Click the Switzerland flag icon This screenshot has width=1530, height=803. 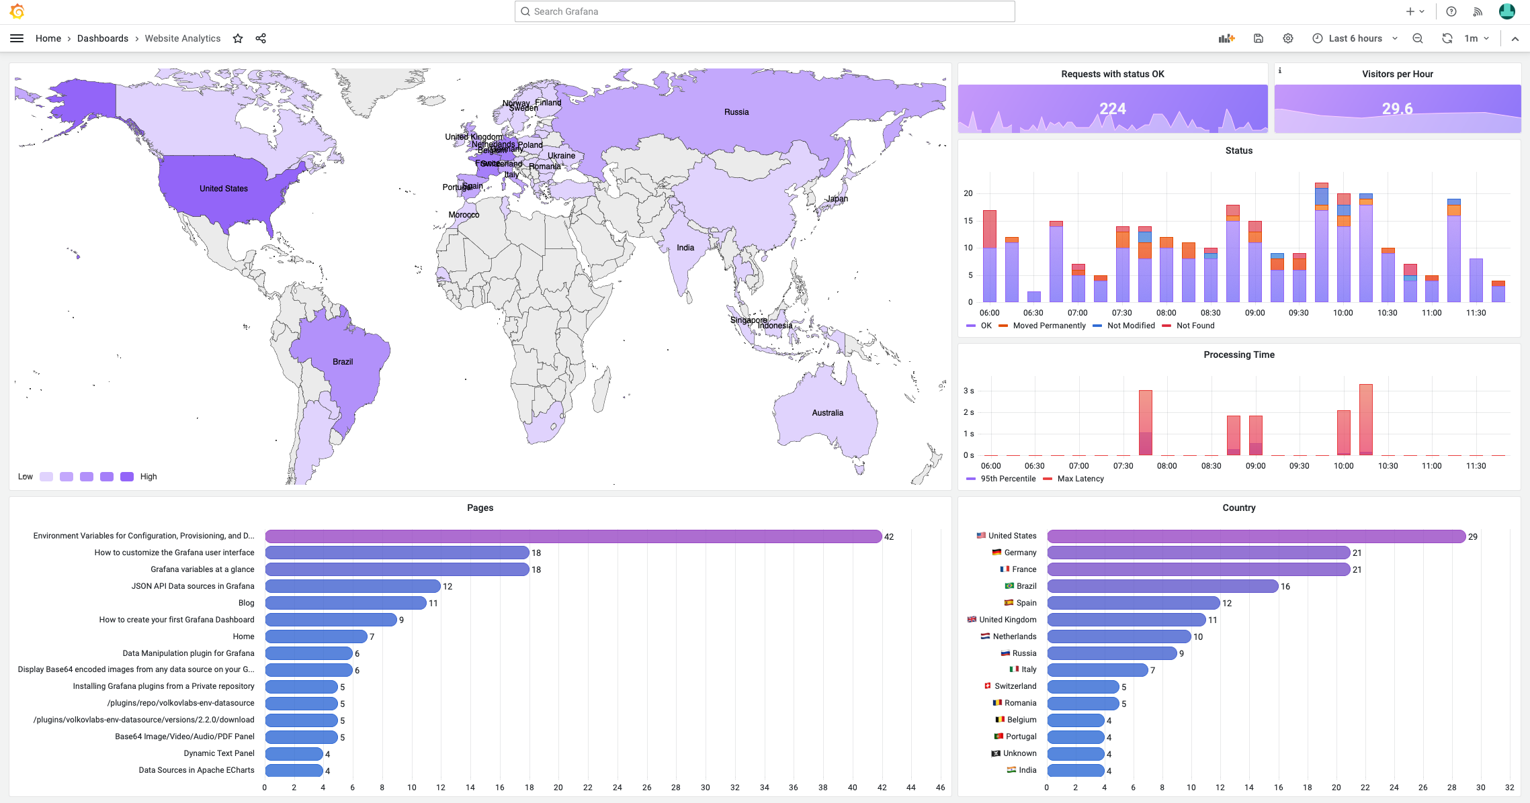pos(988,686)
